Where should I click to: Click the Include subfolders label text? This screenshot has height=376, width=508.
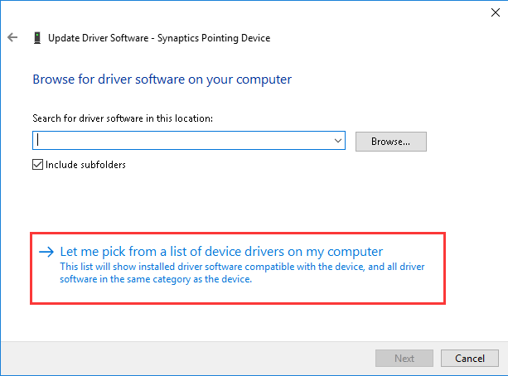(85, 165)
